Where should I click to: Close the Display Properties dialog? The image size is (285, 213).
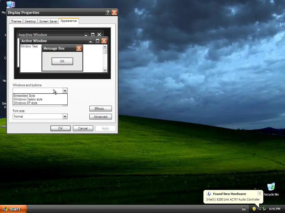click(114, 12)
